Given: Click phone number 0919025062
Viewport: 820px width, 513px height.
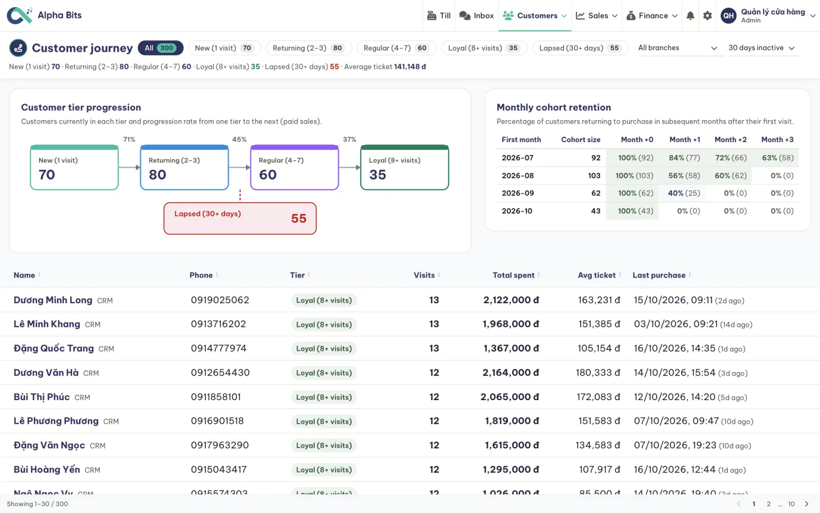Looking at the screenshot, I should click(220, 300).
